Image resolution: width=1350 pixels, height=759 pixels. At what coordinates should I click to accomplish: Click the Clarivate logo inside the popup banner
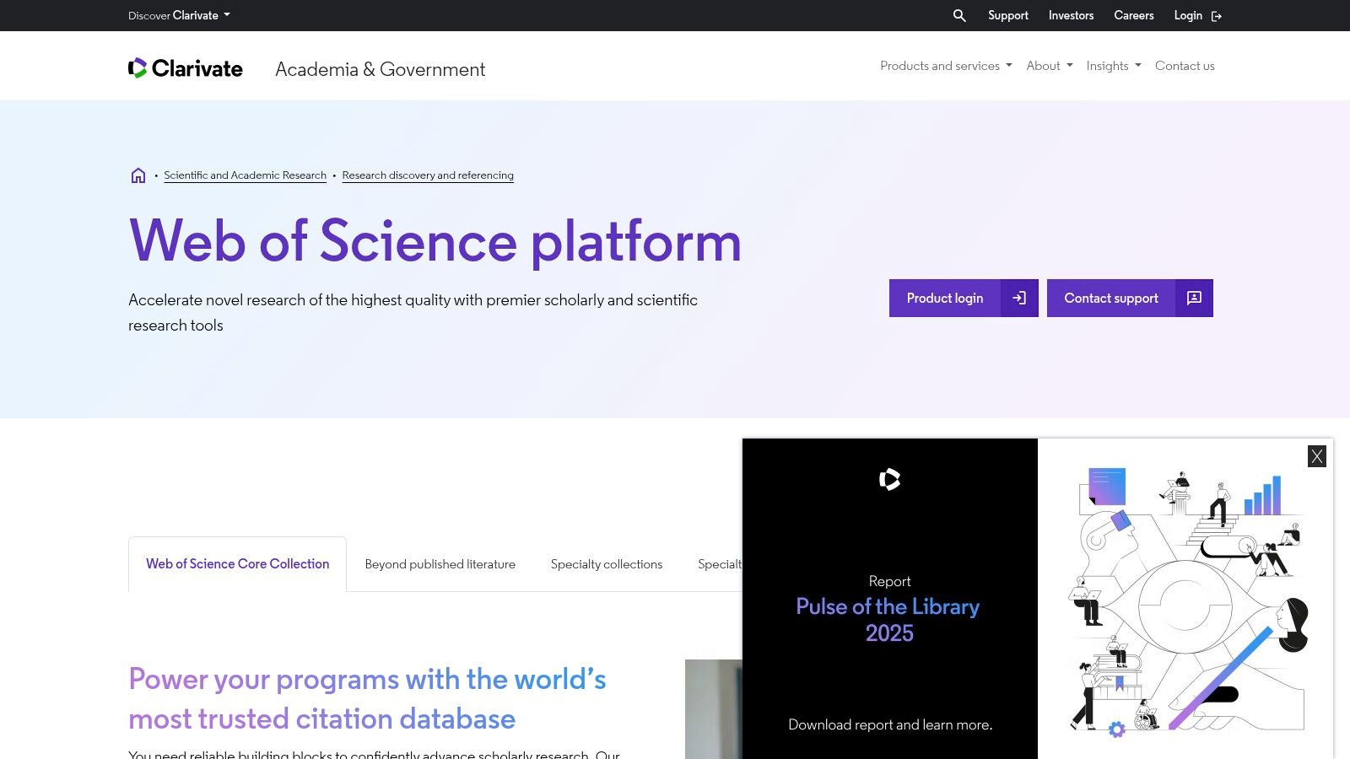click(x=889, y=480)
